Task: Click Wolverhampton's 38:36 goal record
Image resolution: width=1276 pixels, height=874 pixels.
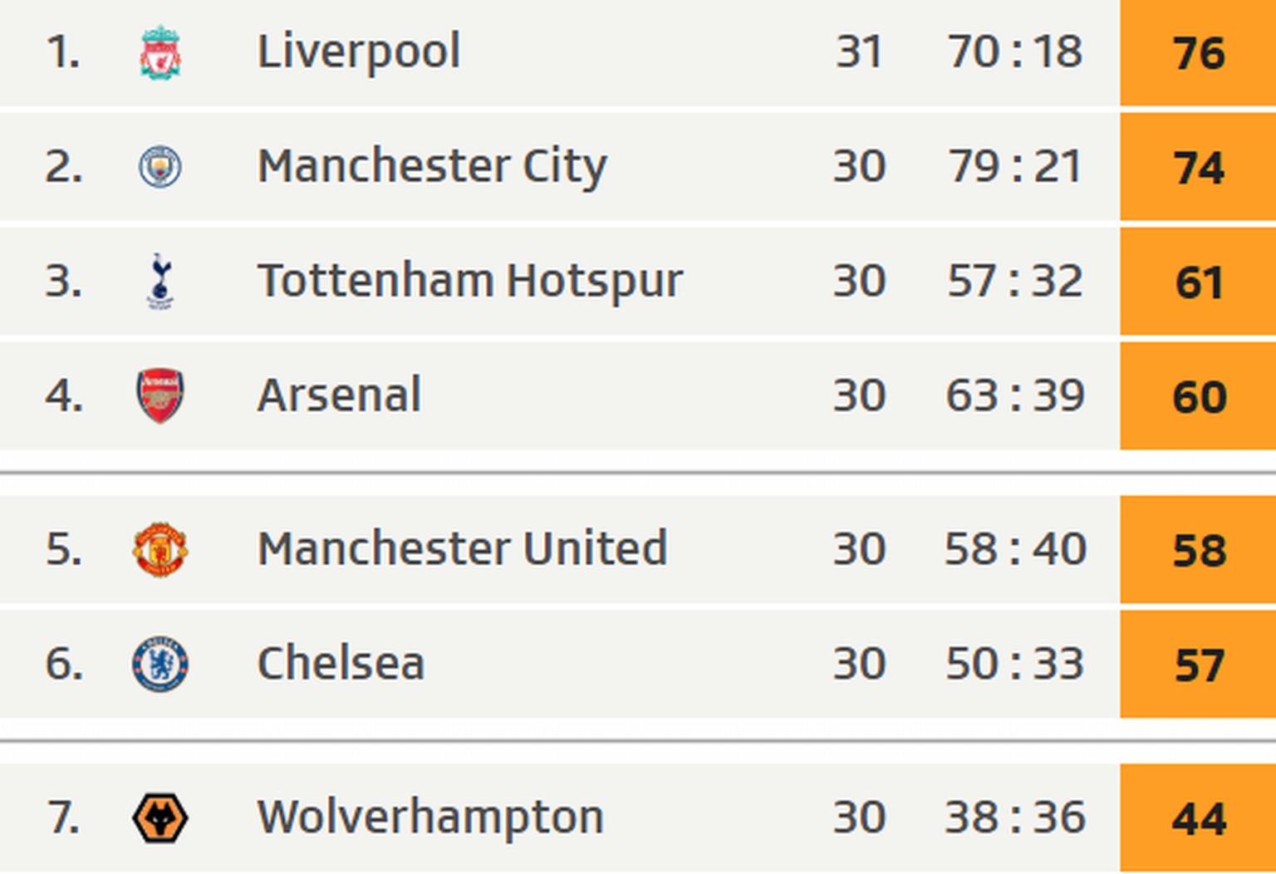Action: 1015,818
